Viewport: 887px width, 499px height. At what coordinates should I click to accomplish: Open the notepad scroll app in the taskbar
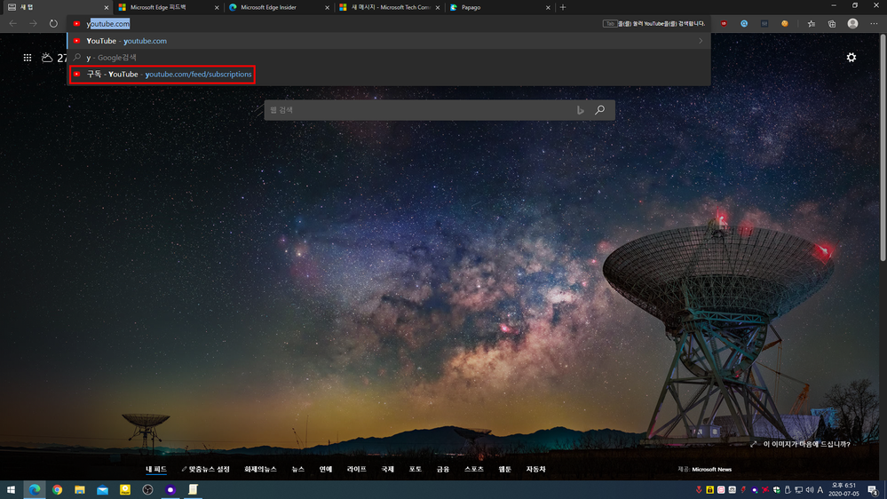pos(193,489)
